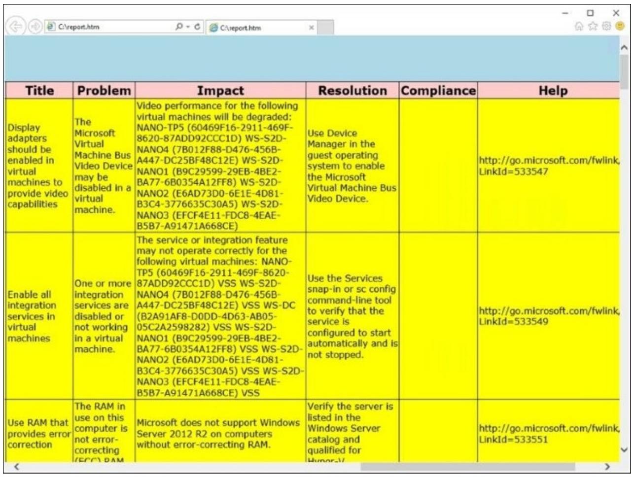Click the address bar showing C:\report.htm
This screenshot has height=477, width=634.
point(108,27)
